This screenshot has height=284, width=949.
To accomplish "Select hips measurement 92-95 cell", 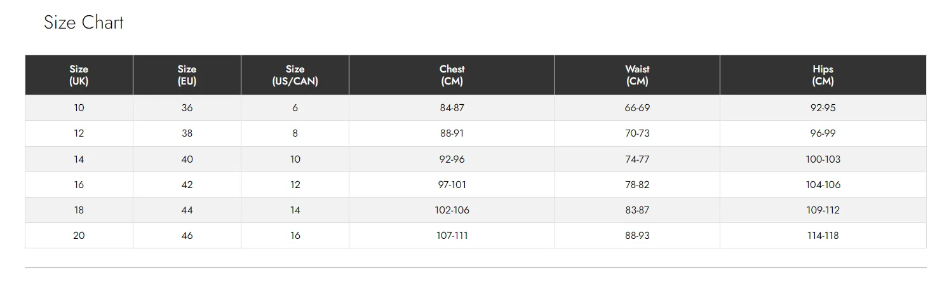I will tap(823, 108).
